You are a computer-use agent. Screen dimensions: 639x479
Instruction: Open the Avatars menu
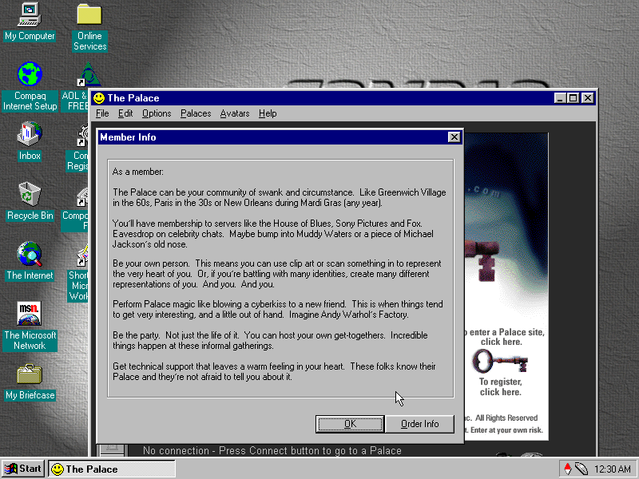tap(235, 113)
